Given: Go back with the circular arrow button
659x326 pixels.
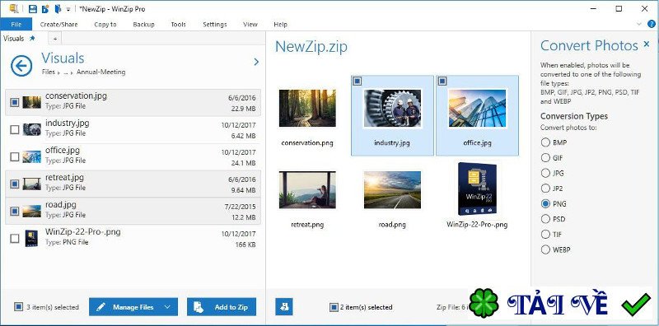Looking at the screenshot, I should pyautogui.click(x=21, y=66).
